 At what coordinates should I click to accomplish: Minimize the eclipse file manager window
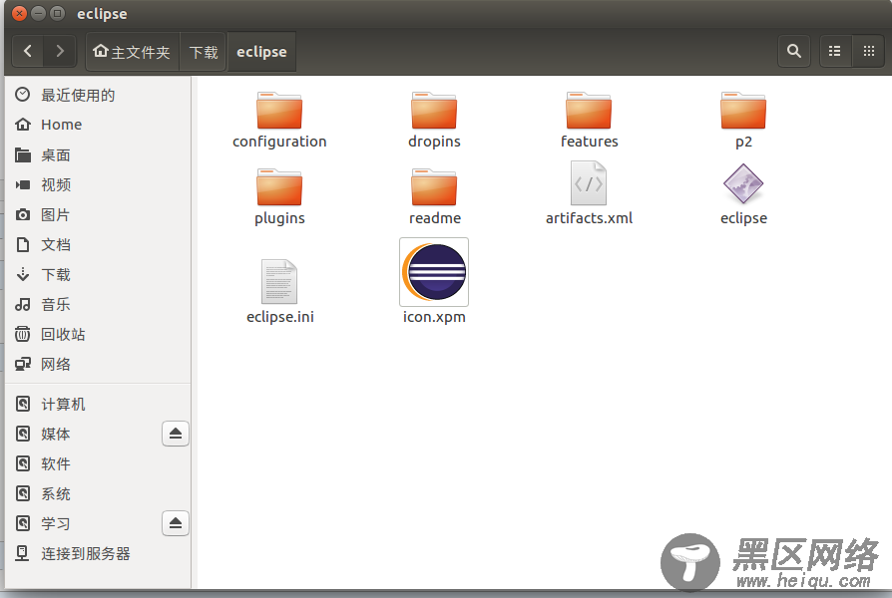coord(38,14)
